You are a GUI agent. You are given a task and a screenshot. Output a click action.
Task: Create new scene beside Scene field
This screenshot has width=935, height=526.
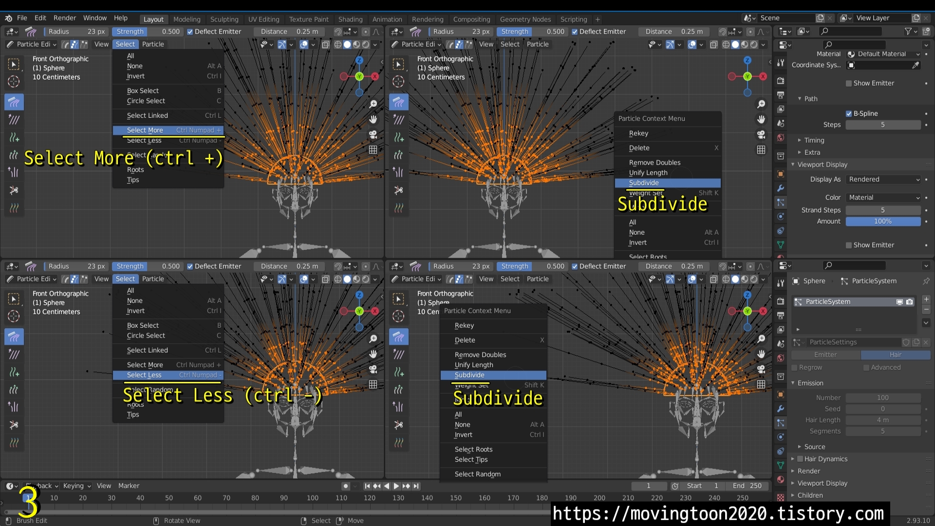820,18
